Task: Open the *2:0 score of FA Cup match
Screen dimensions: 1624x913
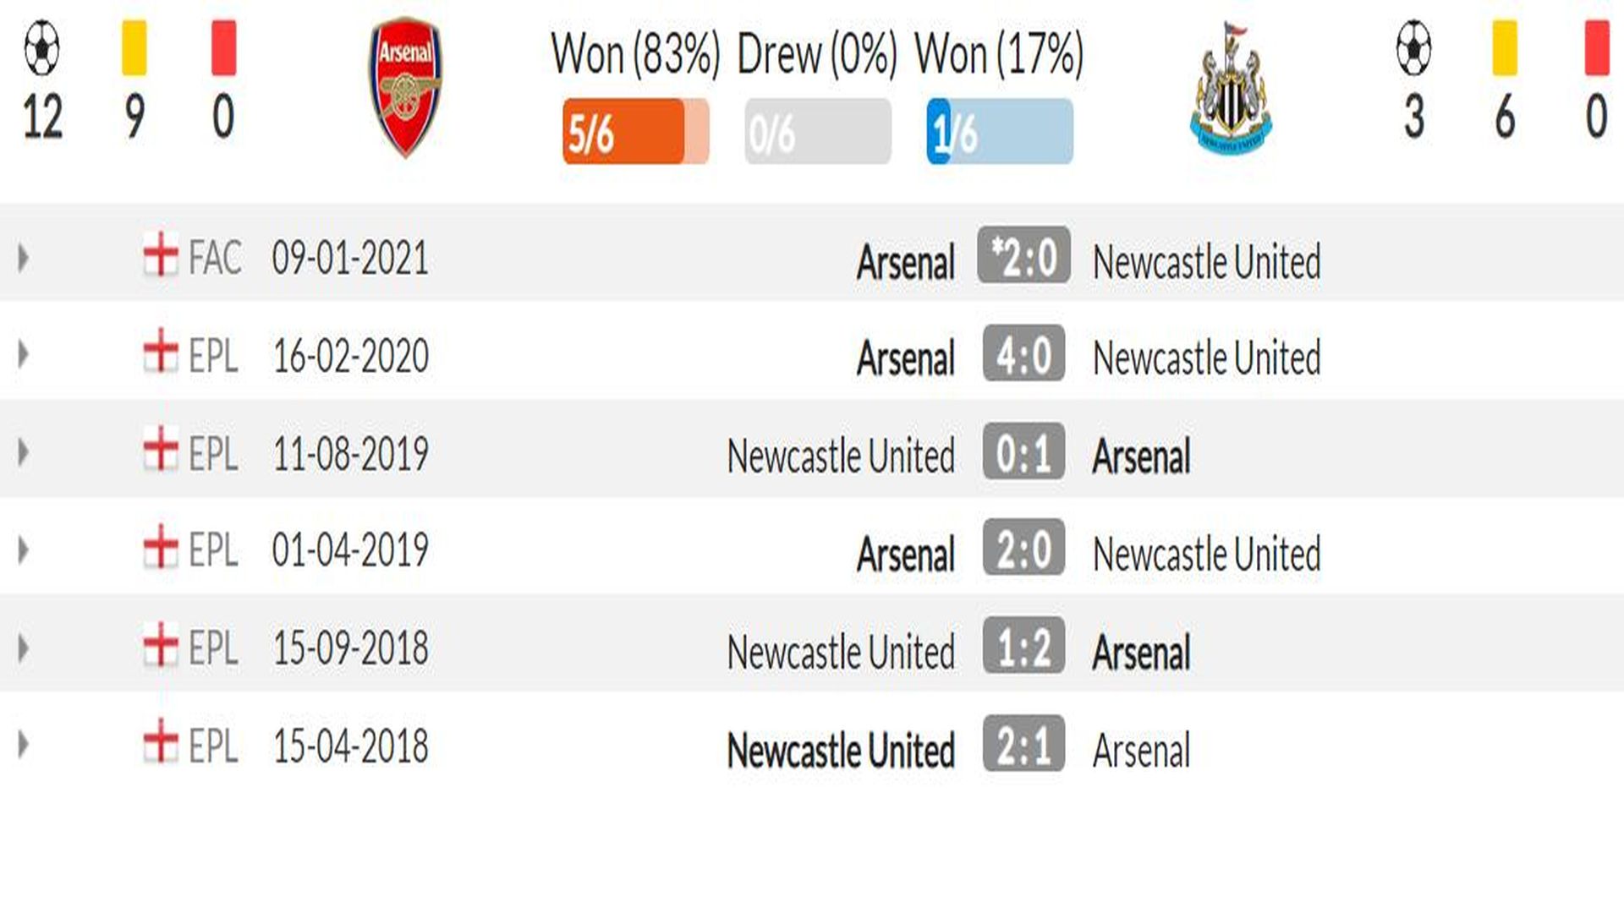Action: click(x=1023, y=254)
